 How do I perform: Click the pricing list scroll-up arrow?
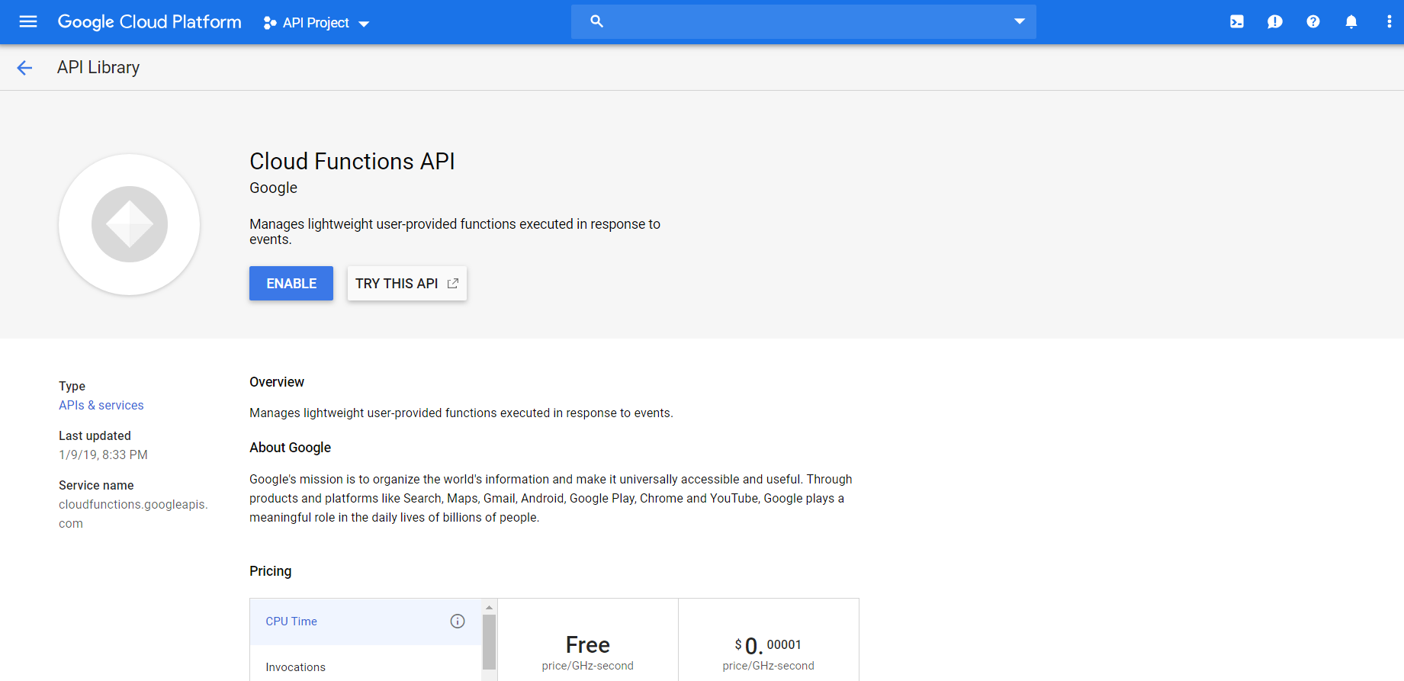(490, 608)
